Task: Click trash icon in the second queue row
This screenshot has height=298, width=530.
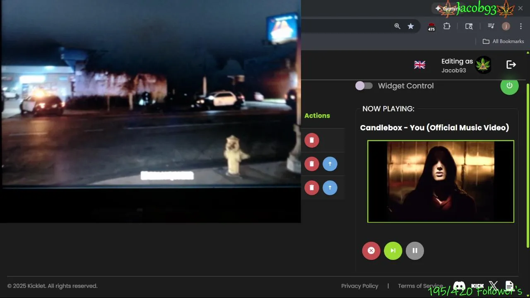Action: tap(312, 164)
